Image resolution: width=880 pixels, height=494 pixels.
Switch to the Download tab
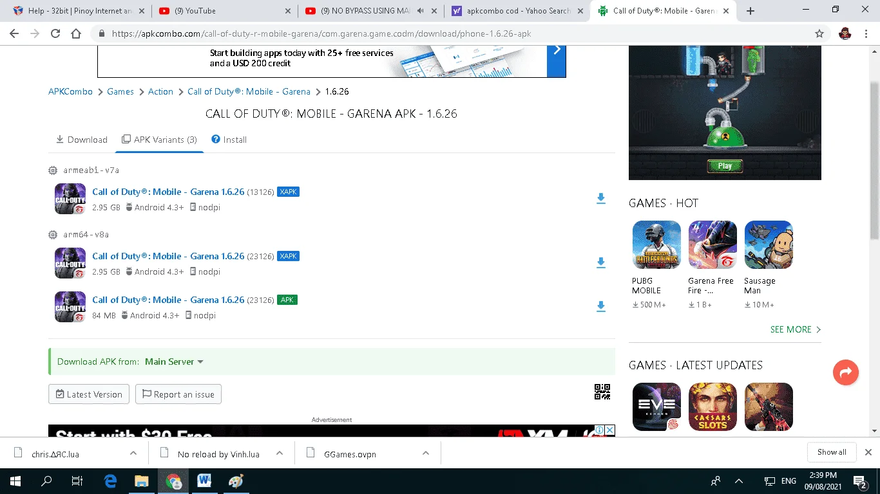point(82,140)
